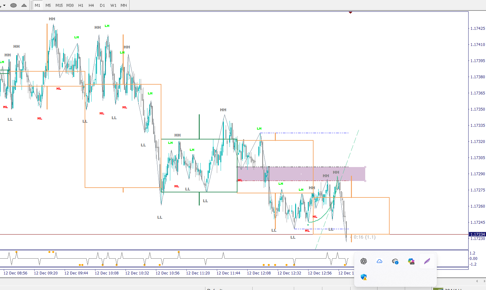Click the red chart shift triangle marker

coord(350,12)
